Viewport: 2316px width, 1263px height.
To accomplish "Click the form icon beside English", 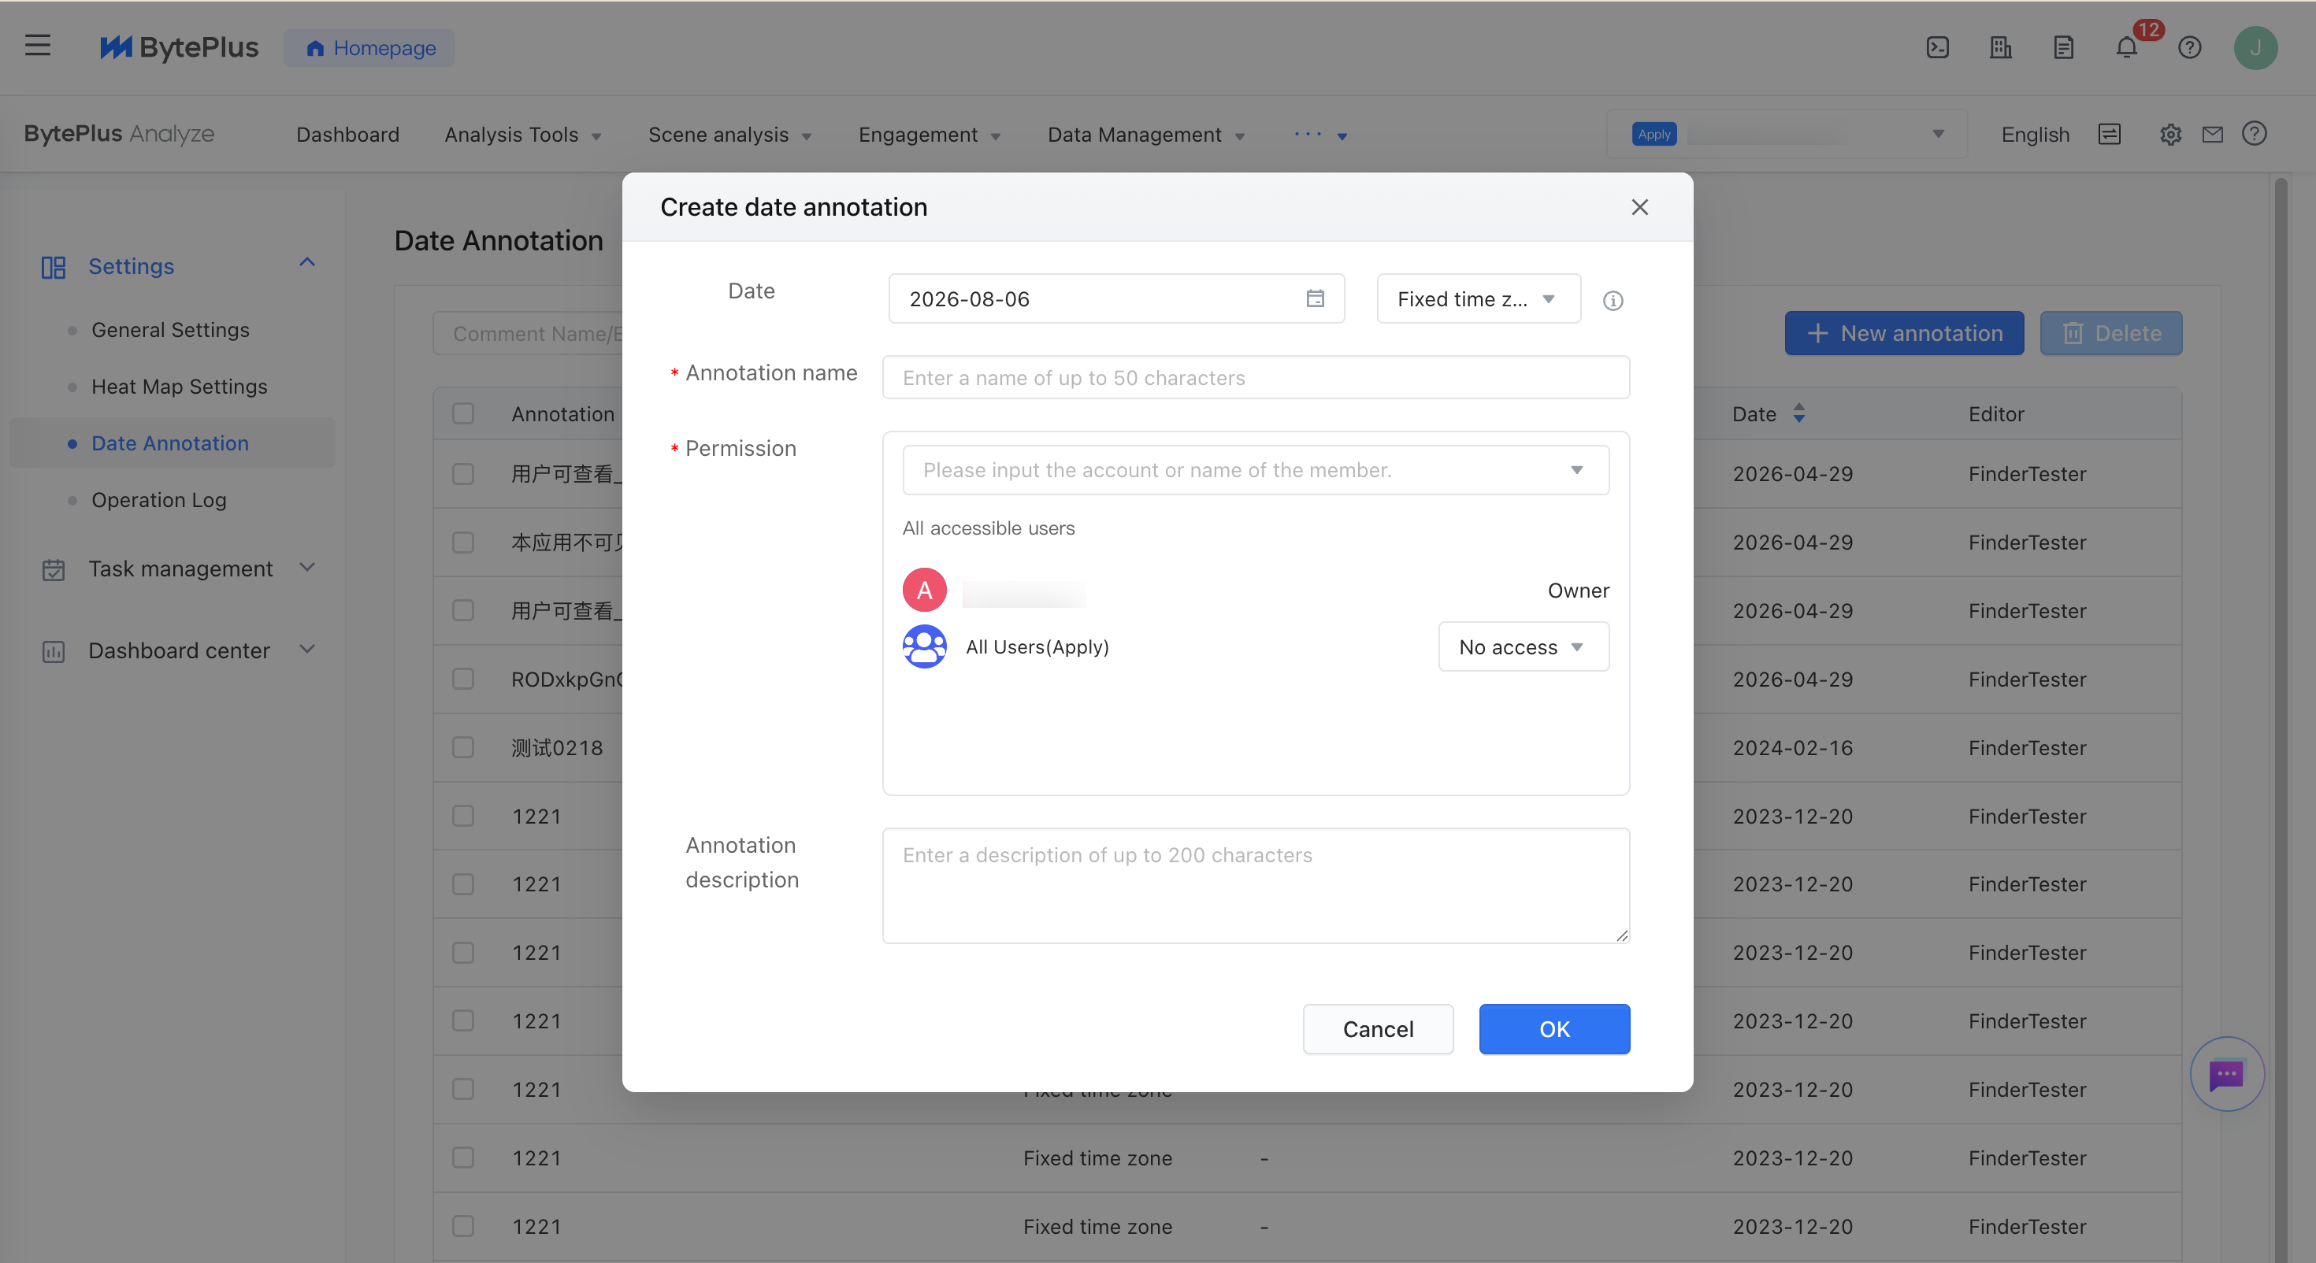I will coord(2110,135).
